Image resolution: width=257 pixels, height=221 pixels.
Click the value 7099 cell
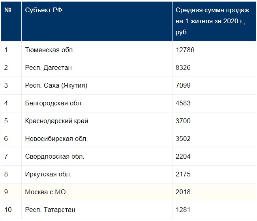(183, 86)
